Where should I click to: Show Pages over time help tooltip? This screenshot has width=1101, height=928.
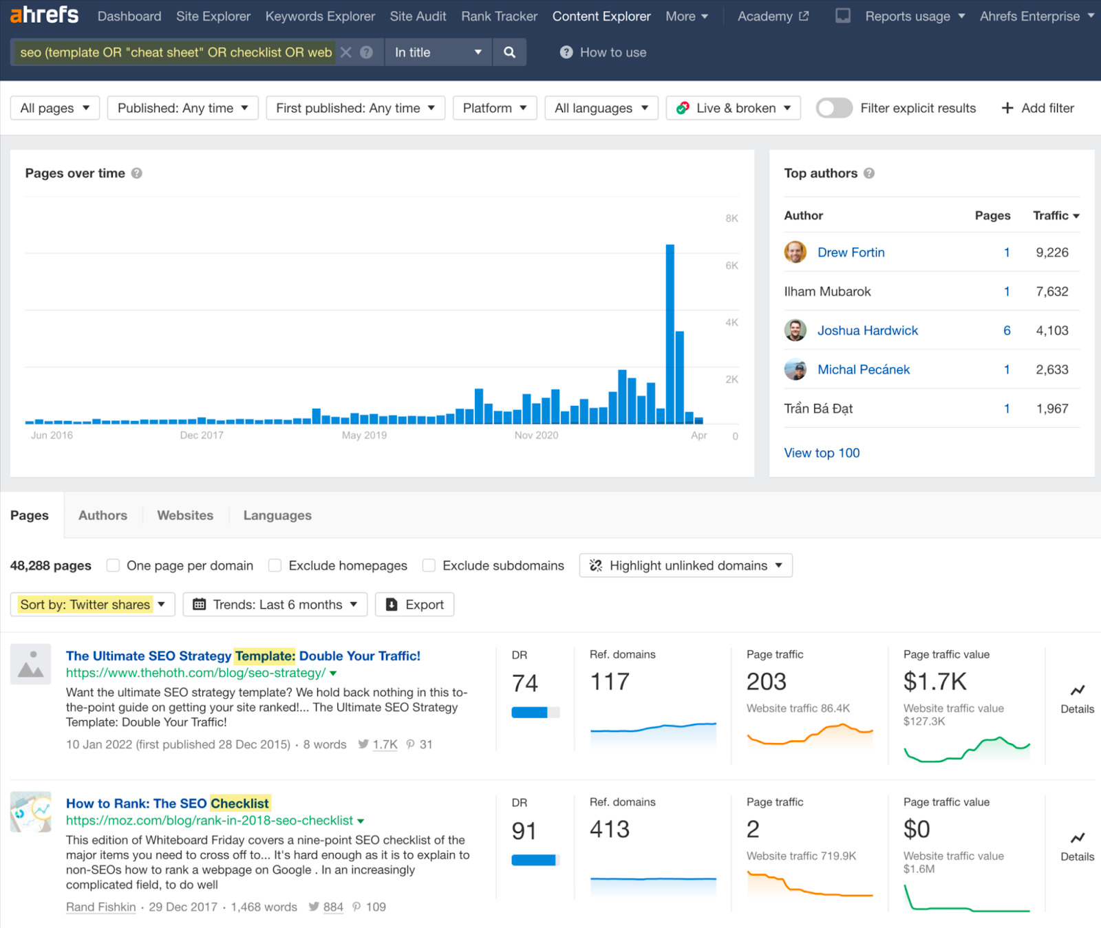(137, 173)
